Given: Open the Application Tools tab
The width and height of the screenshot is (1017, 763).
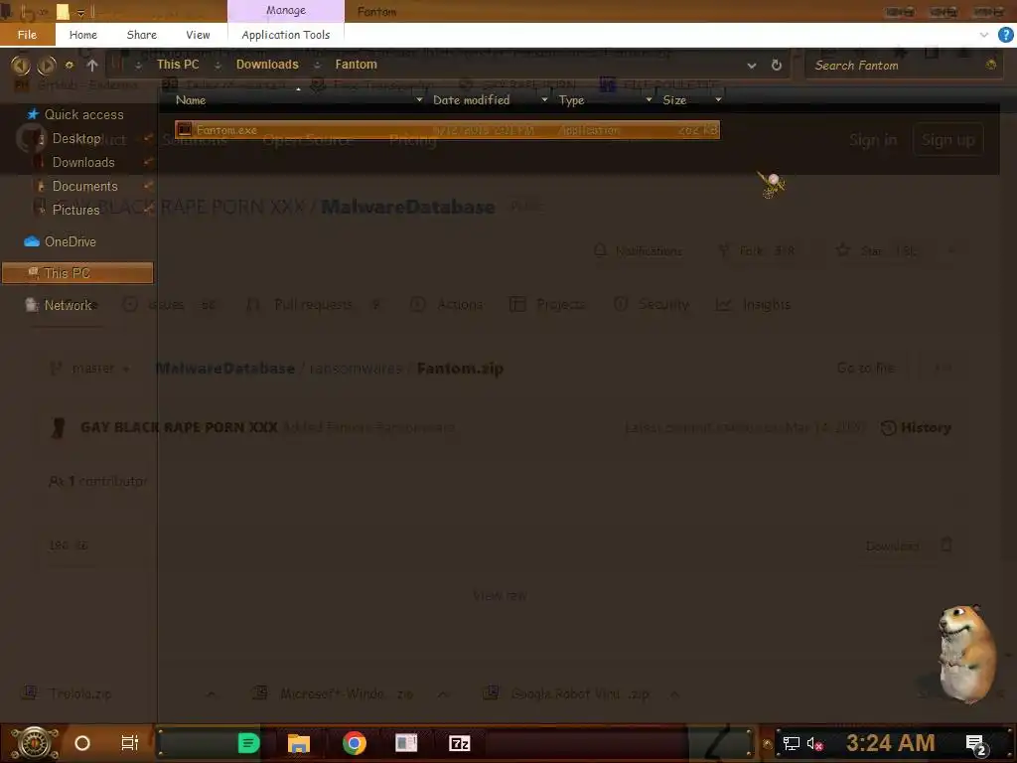Looking at the screenshot, I should (x=285, y=35).
